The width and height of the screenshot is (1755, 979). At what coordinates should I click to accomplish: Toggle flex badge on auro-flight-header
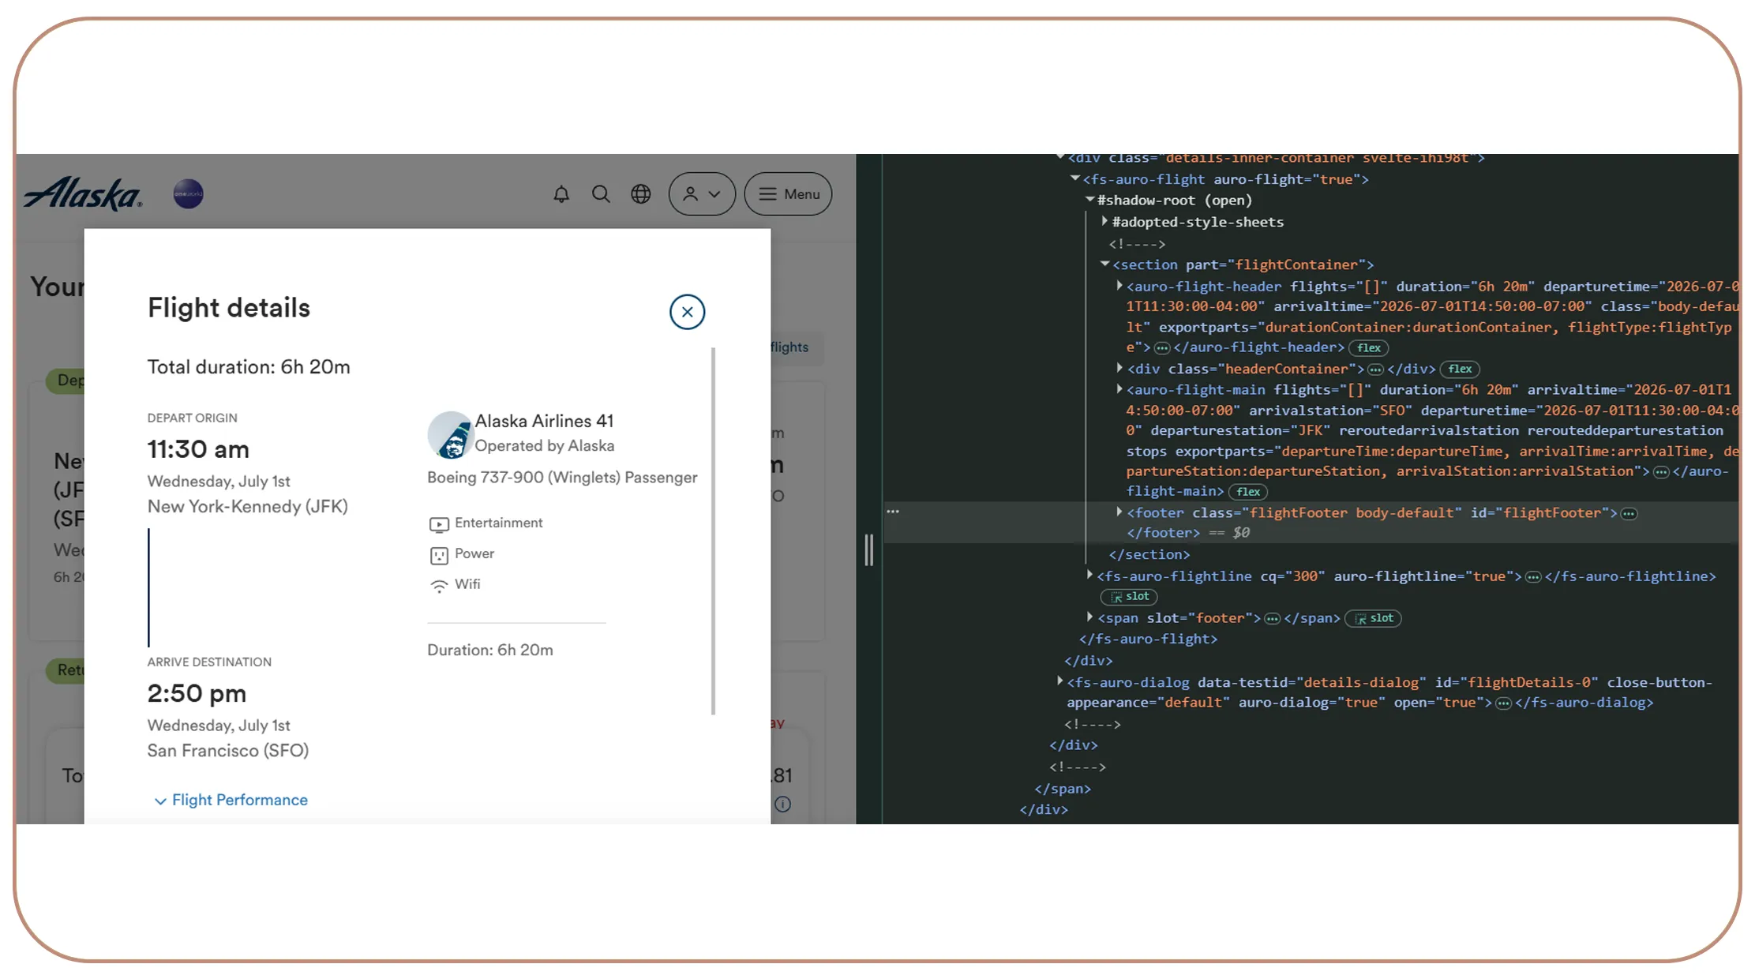[1369, 348]
